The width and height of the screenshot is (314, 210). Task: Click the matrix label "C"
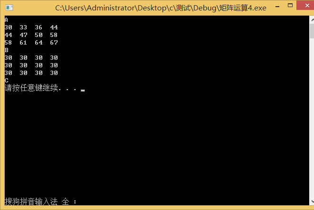(6, 81)
